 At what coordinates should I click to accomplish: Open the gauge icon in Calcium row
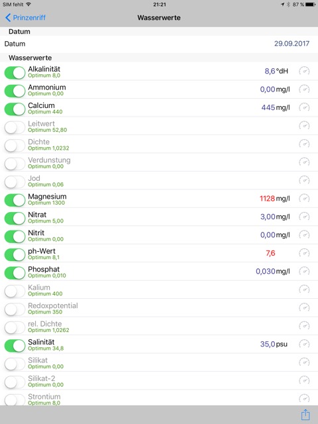[x=304, y=107]
